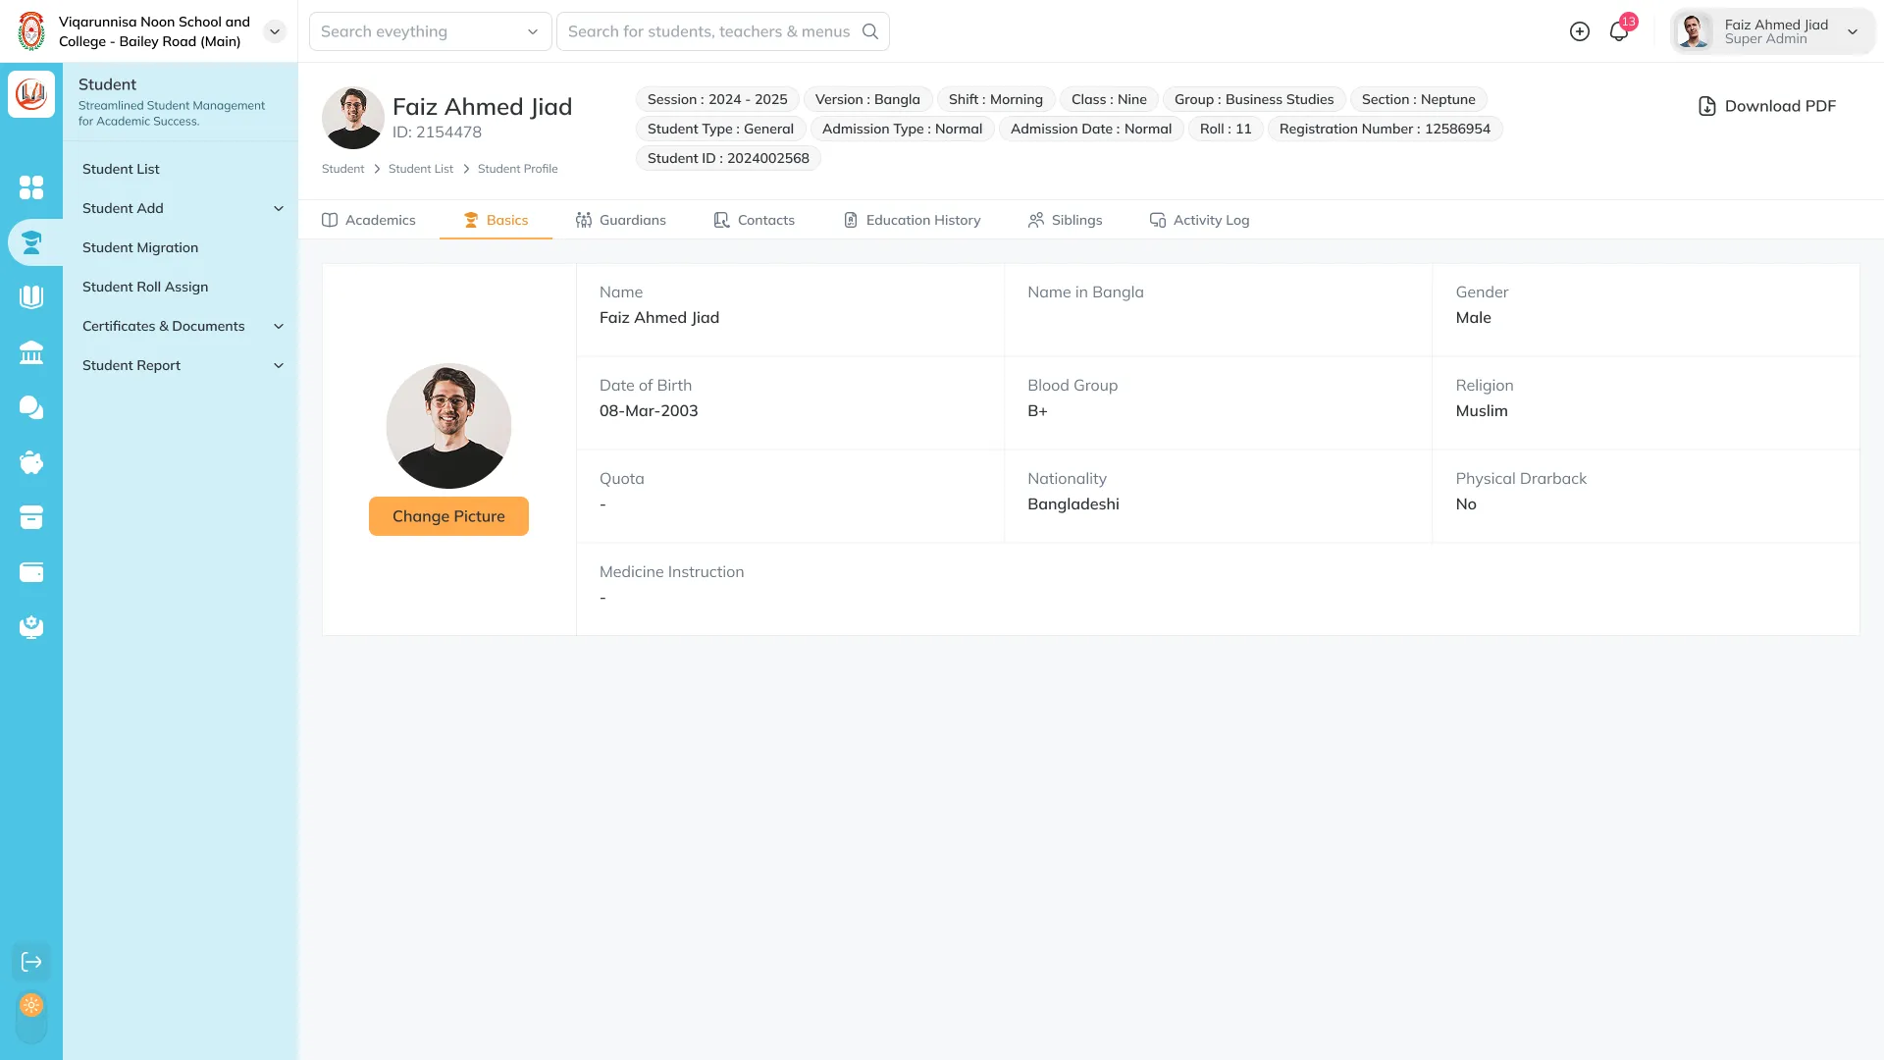Click the Change Picture button
This screenshot has width=1884, height=1060.
(x=448, y=516)
